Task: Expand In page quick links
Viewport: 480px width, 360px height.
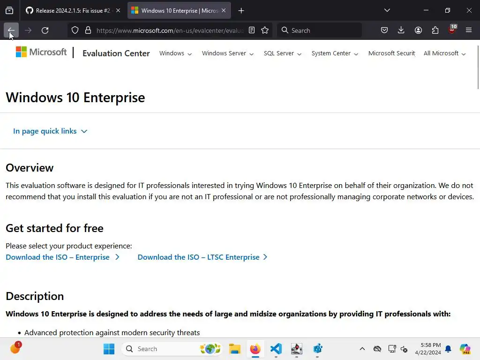Action: (x=50, y=131)
